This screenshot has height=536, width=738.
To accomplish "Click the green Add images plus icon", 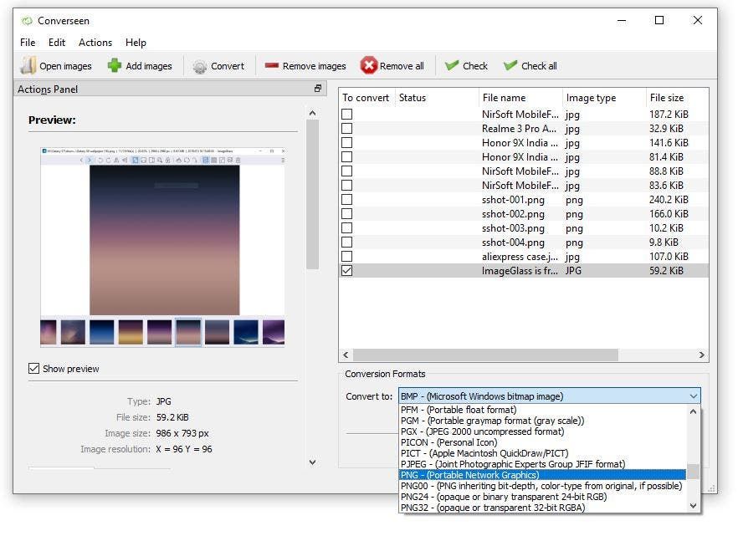I will tap(115, 66).
